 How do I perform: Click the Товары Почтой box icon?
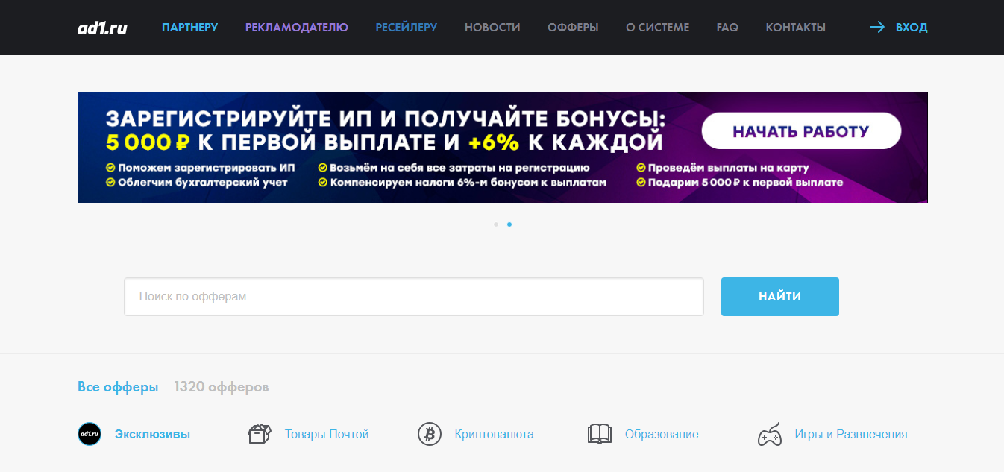(x=260, y=434)
